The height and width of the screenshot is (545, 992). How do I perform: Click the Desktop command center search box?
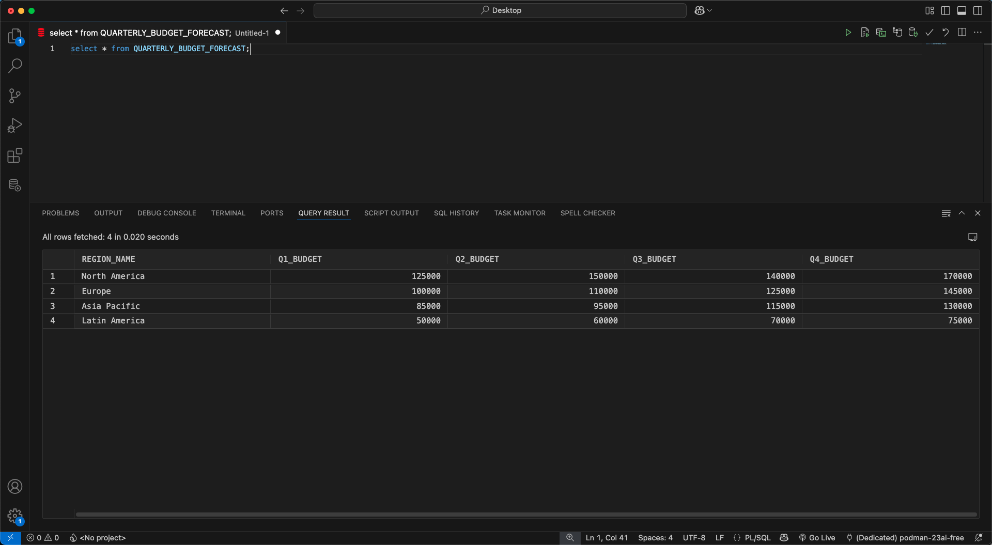pyautogui.click(x=500, y=10)
